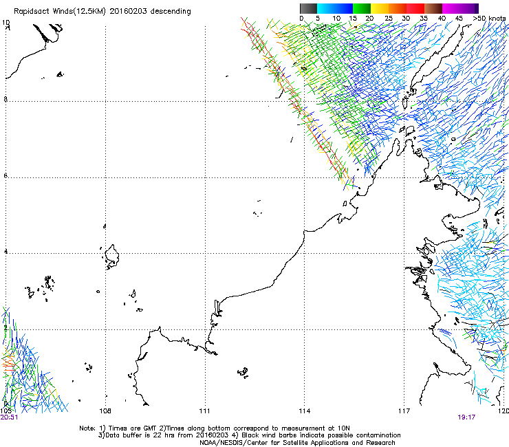Click the longitude label "108"
The height and width of the screenshot is (447, 509).
(105, 411)
